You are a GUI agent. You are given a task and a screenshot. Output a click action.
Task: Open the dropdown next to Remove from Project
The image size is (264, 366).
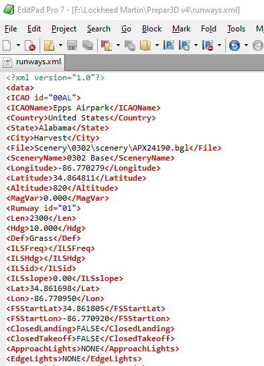[219, 45]
